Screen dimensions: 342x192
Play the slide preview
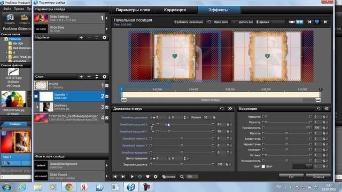click(132, 177)
